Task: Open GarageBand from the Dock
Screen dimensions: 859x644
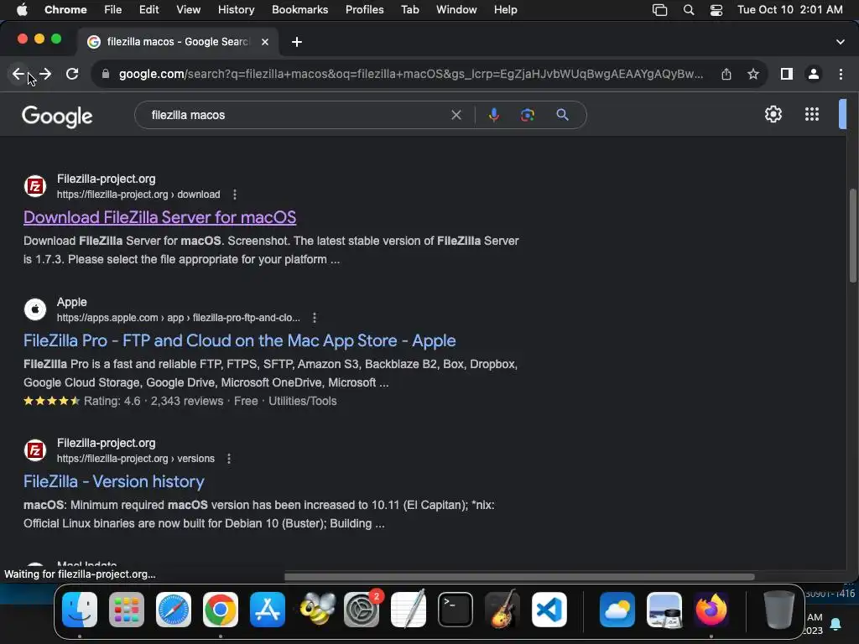Action: coord(502,610)
